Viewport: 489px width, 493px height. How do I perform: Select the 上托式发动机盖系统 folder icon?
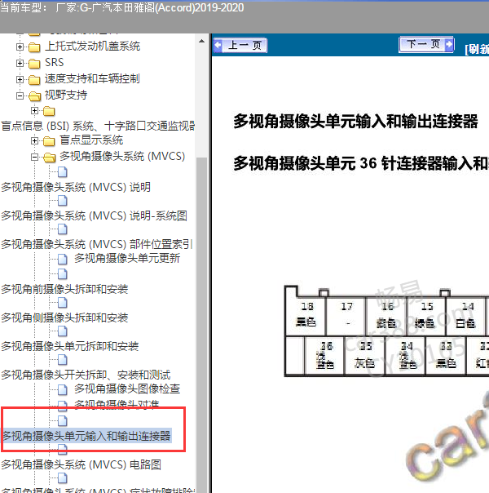click(x=34, y=47)
